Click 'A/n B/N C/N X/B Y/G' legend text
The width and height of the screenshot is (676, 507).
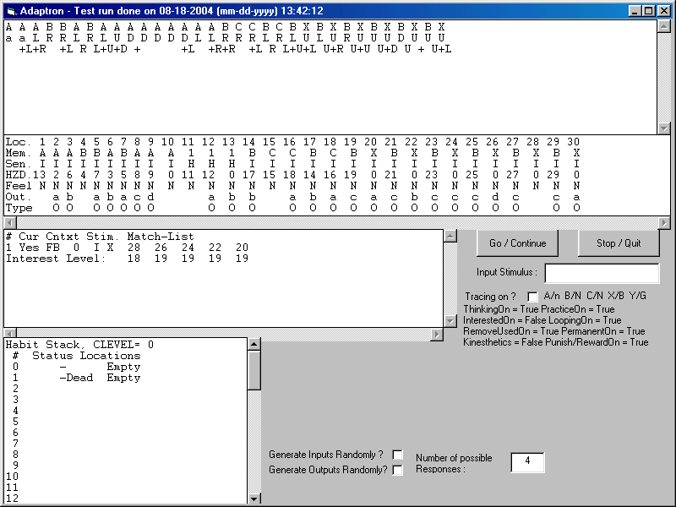coord(595,296)
